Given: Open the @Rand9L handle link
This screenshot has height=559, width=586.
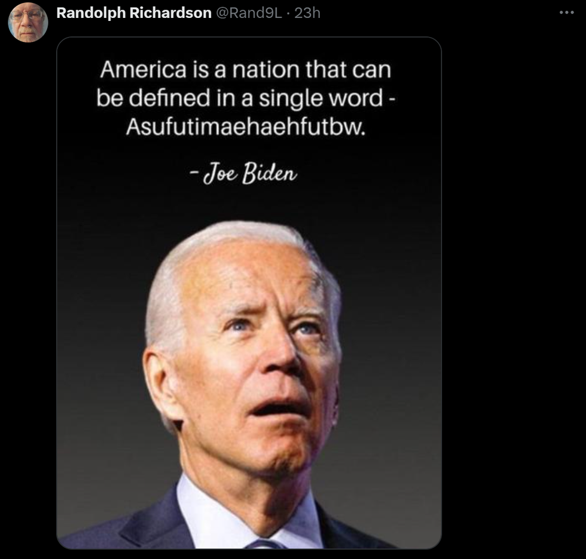Looking at the screenshot, I should pos(249,13).
